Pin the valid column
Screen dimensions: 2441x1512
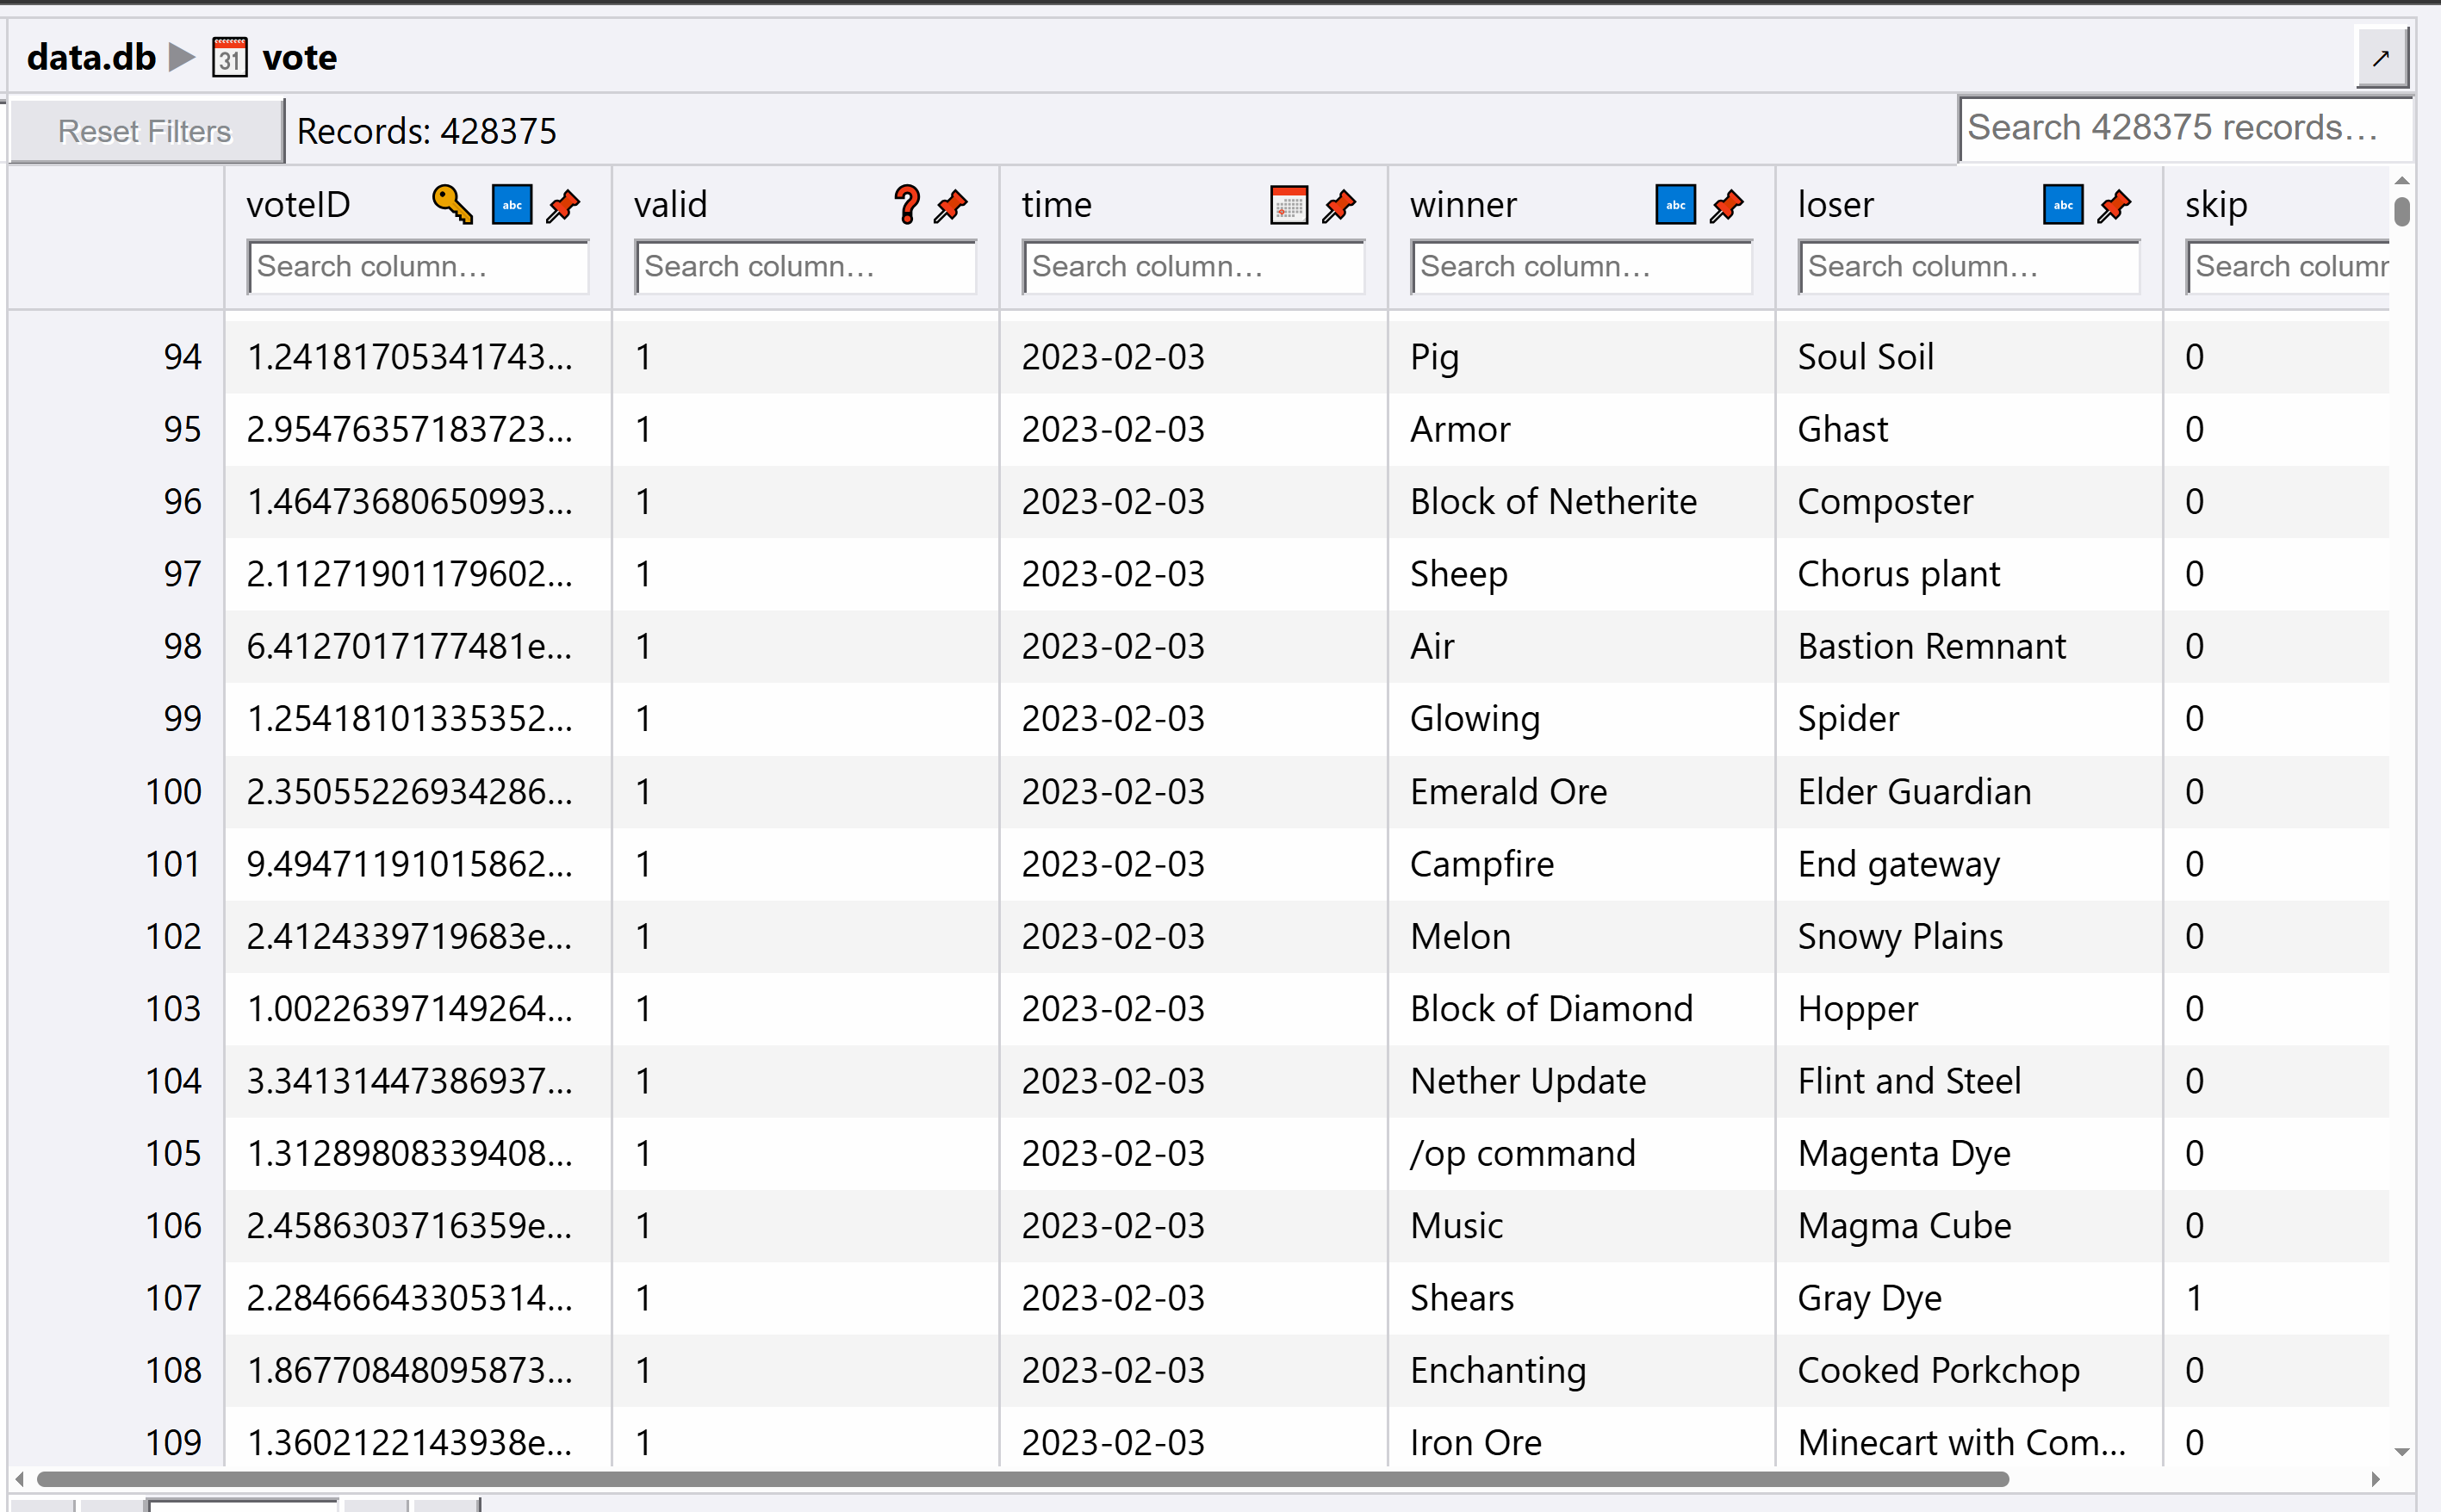[951, 205]
